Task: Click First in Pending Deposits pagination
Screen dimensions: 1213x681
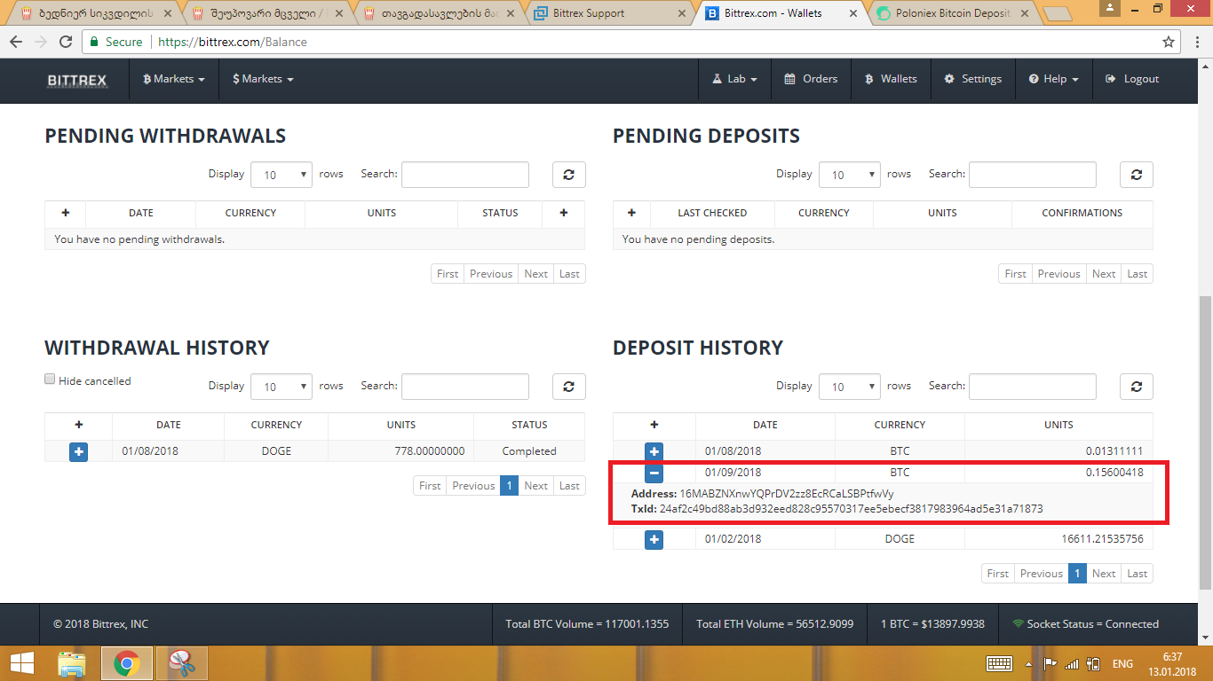Action: tap(1016, 274)
